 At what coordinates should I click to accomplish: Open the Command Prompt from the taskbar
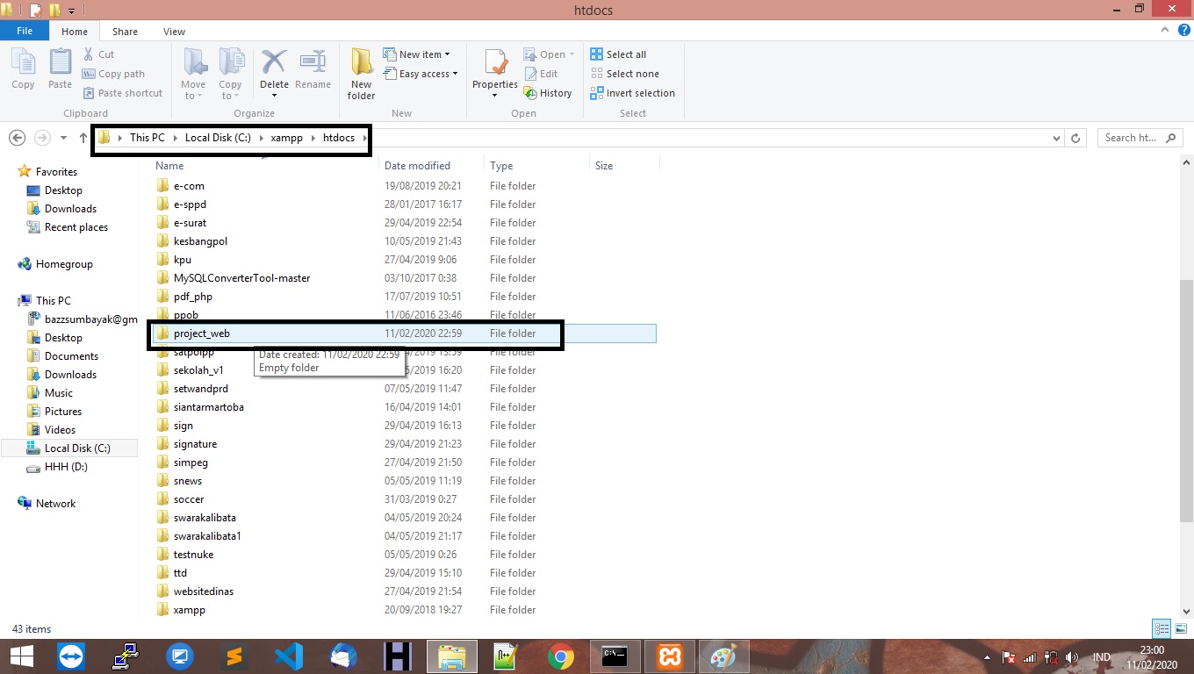coord(615,656)
